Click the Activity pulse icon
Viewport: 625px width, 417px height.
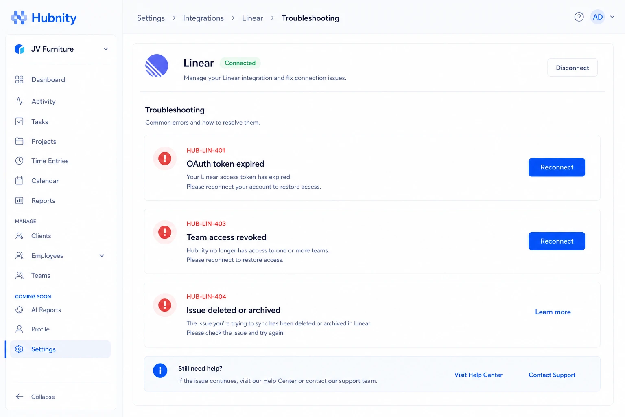coord(19,101)
